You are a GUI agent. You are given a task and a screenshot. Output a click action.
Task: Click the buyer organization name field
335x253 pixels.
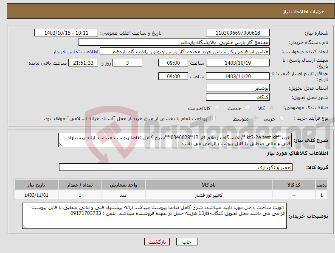click(174, 42)
